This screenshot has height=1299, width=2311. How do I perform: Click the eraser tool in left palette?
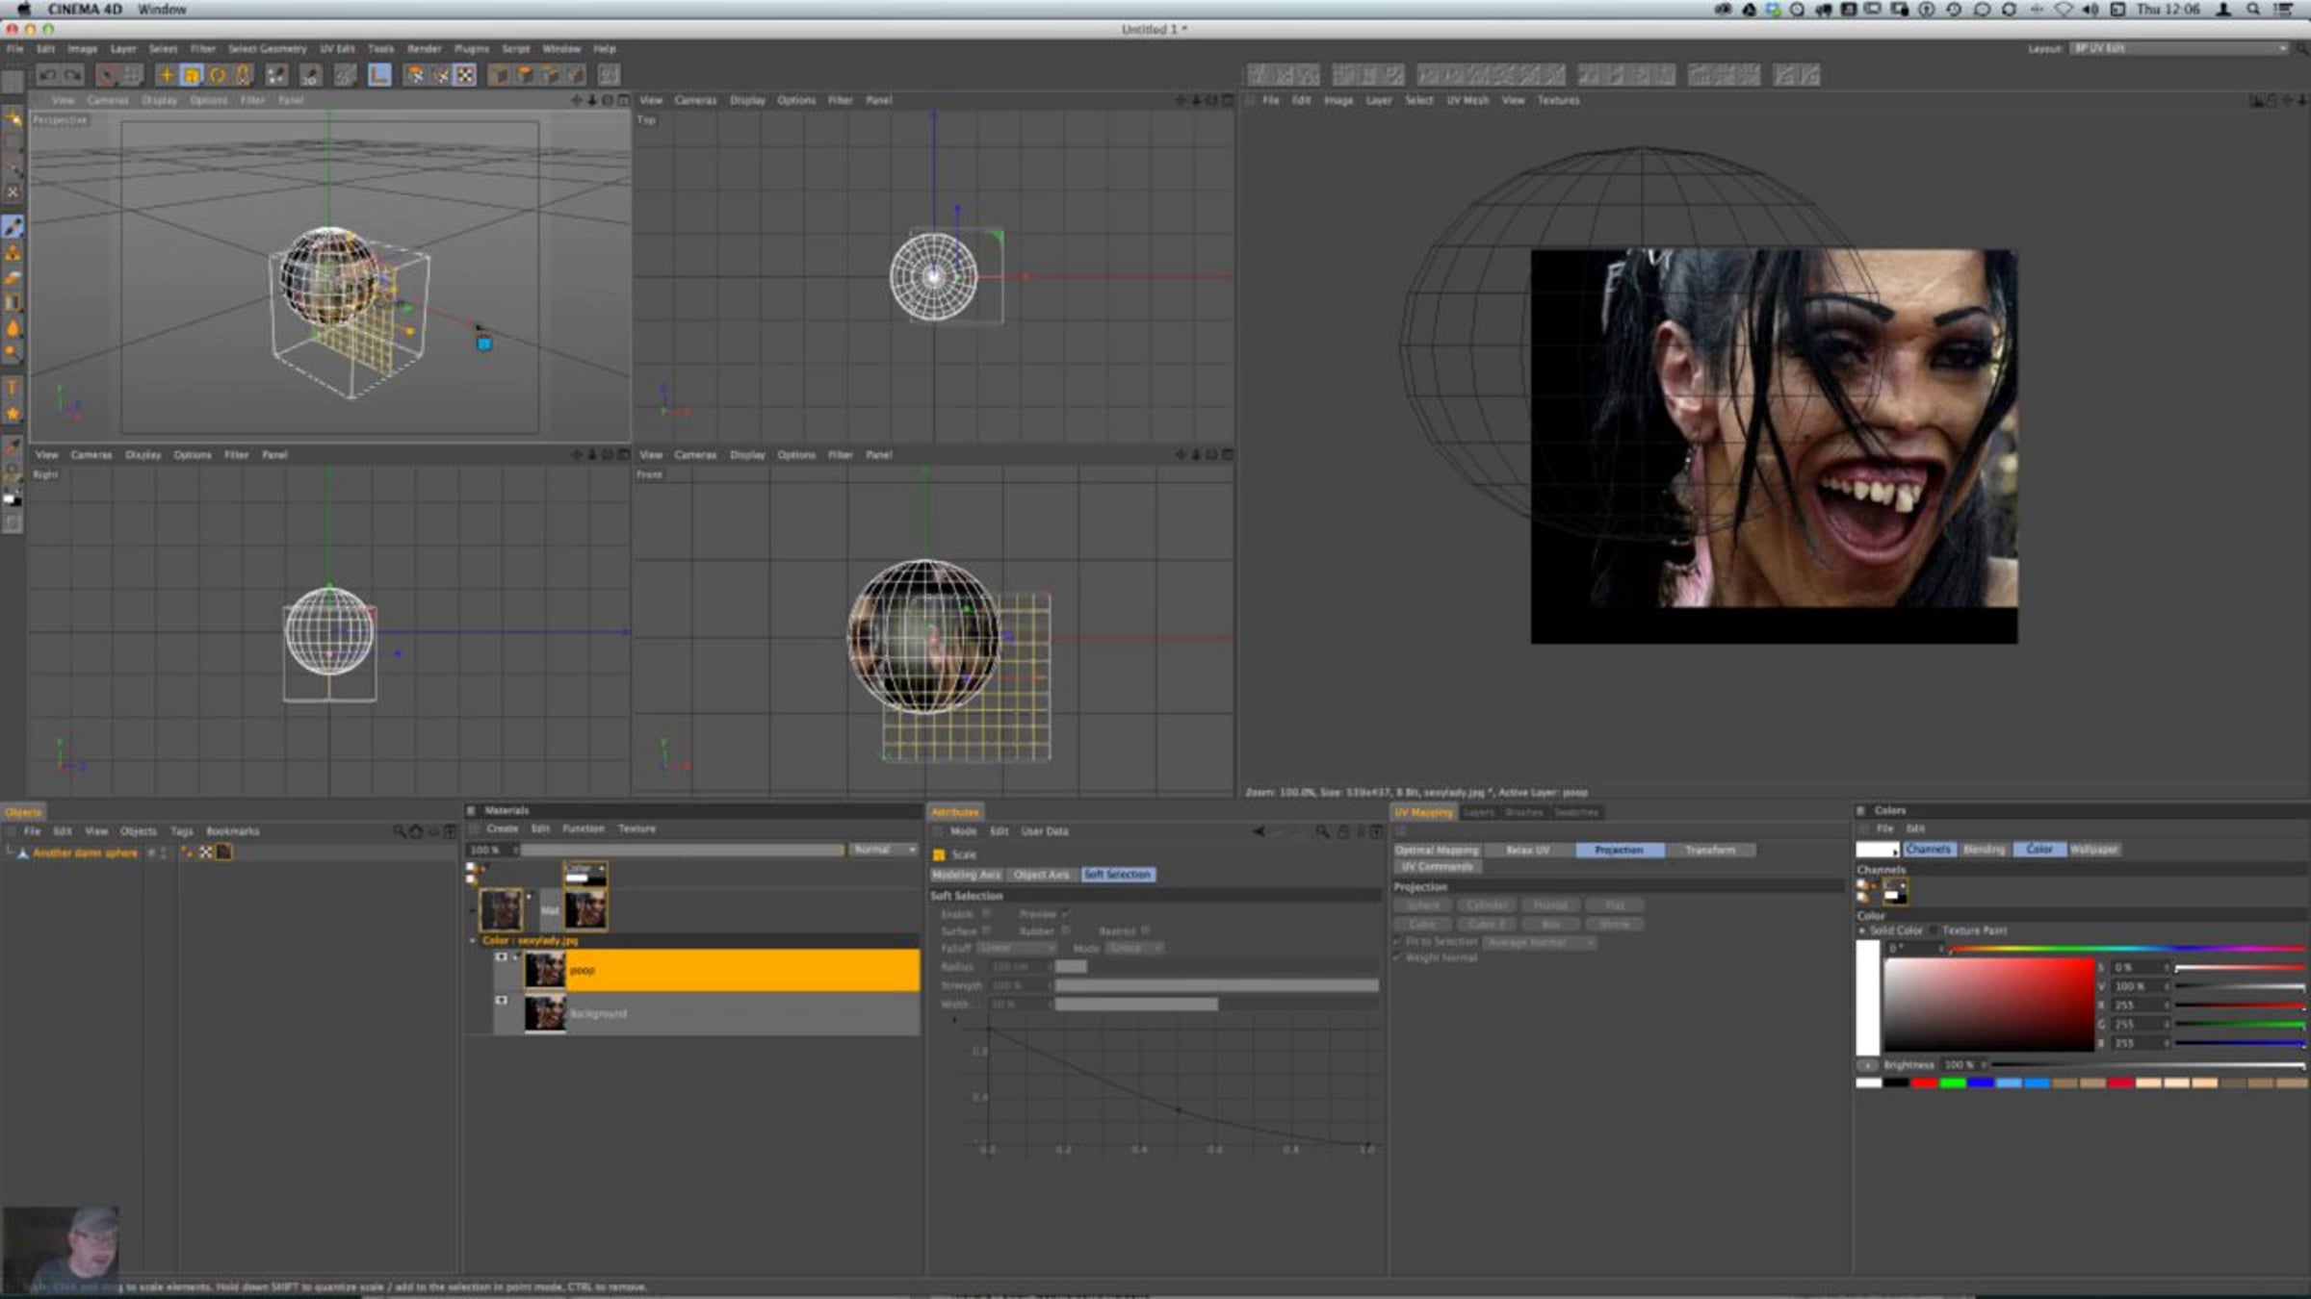click(x=13, y=278)
